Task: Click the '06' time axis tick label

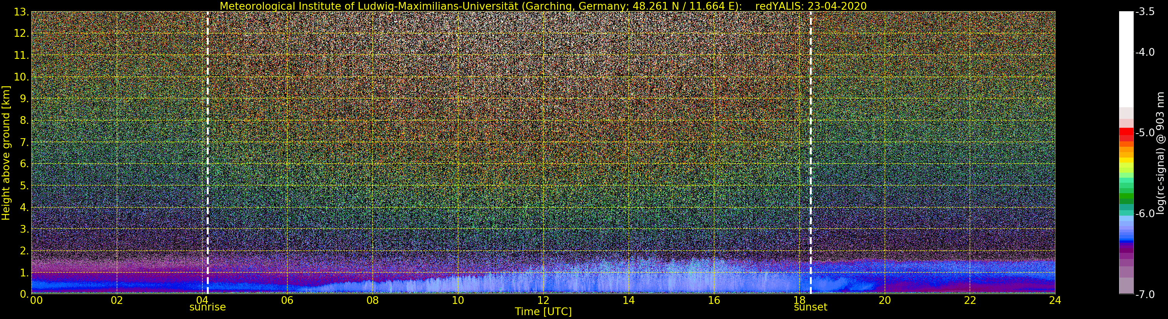Action: pos(288,300)
